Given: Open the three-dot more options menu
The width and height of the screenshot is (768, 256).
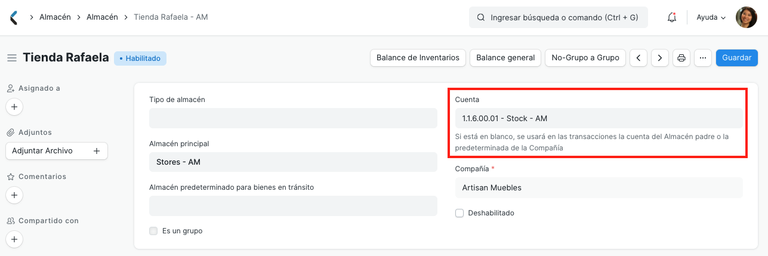Looking at the screenshot, I should click(703, 58).
